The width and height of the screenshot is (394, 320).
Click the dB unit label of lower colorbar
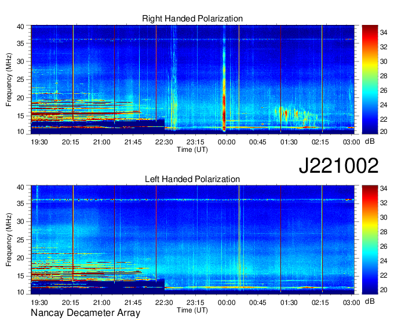coord(370,301)
